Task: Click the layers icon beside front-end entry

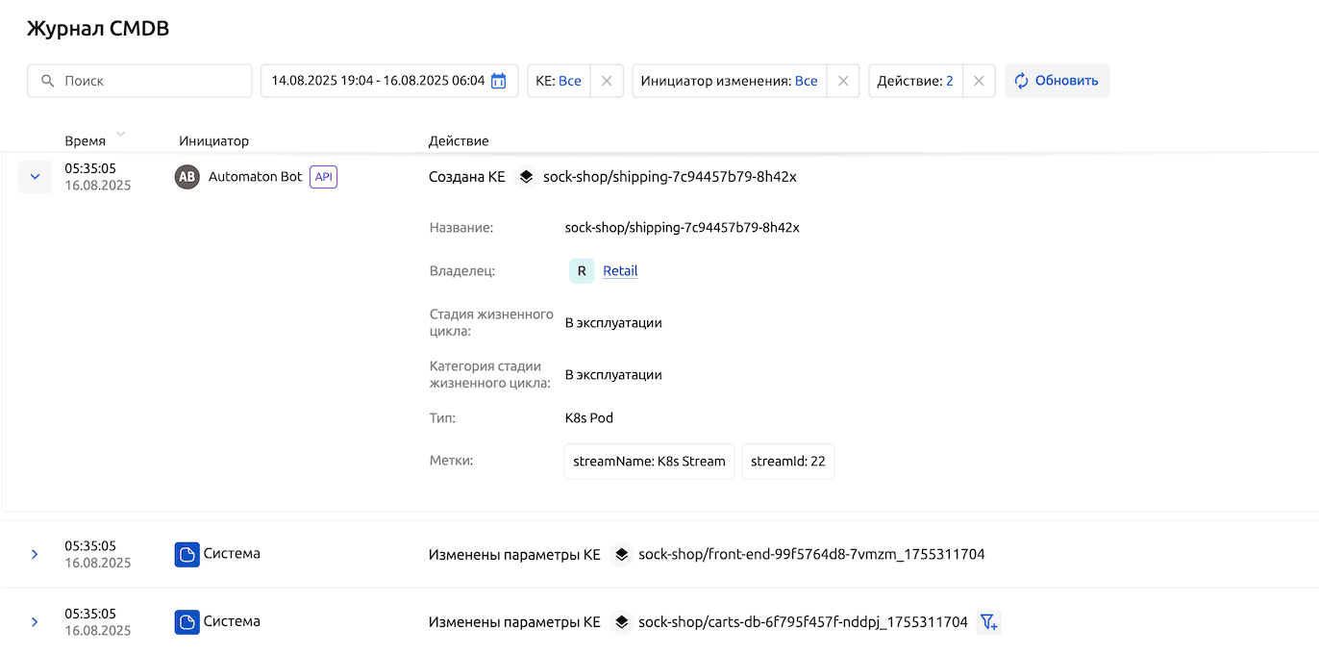Action: pos(621,555)
